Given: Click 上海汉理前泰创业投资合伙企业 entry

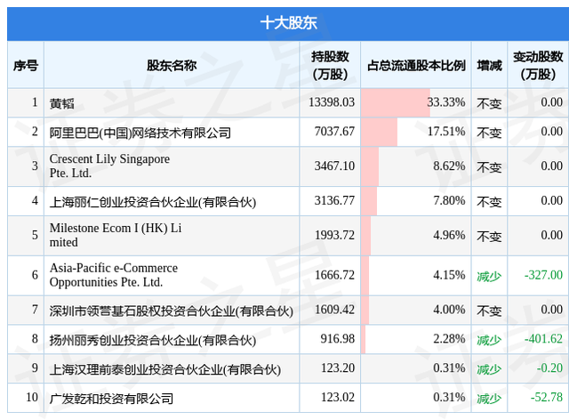Looking at the screenshot, I should [164, 369].
